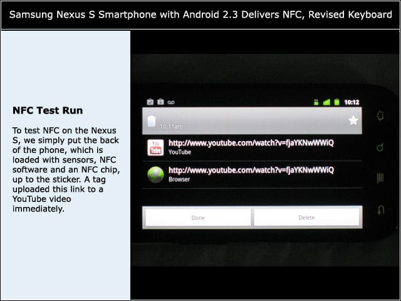Image resolution: width=401 pixels, height=301 pixels.
Task: Tap the download notification icon in status bar
Action: (160, 102)
